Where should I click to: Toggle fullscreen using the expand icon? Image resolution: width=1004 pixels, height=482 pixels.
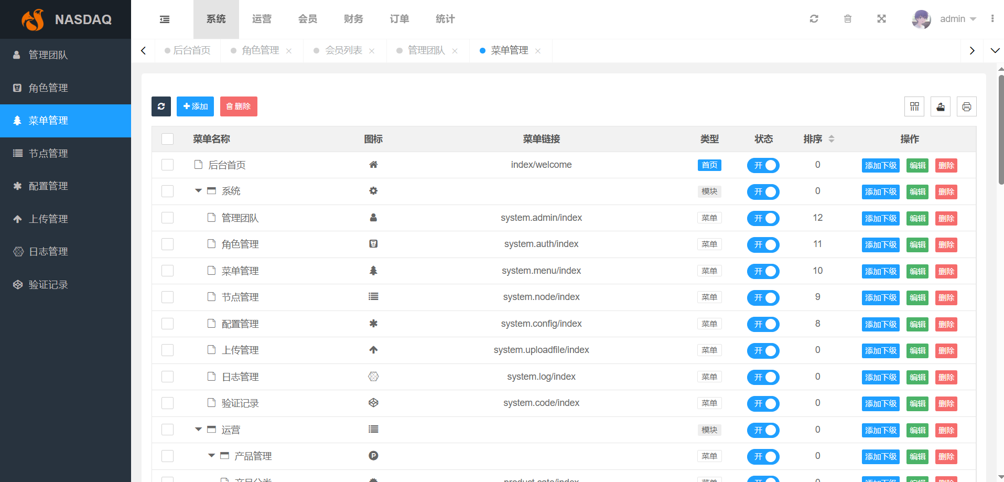pos(881,19)
